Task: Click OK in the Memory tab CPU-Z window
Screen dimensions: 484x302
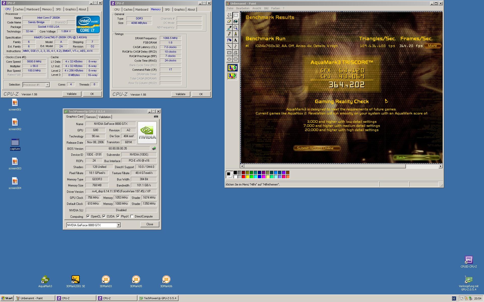Action: click(201, 94)
